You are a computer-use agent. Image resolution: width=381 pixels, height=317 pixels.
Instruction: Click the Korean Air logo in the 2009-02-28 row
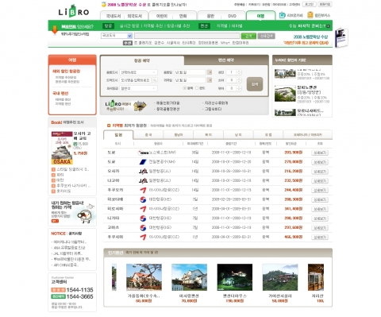point(143,199)
